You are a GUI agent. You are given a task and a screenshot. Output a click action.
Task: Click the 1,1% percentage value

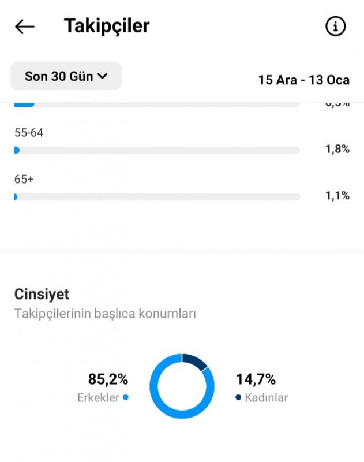pyautogui.click(x=337, y=196)
